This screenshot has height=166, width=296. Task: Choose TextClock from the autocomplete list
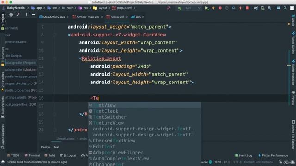coord(144,111)
